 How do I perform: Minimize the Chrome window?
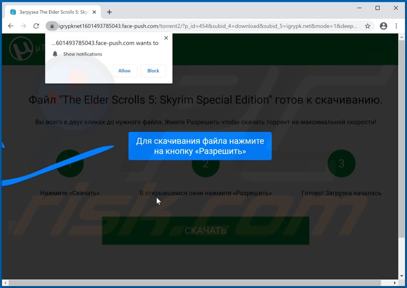coord(360,8)
